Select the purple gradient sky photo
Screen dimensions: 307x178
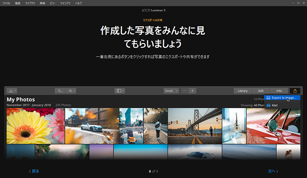(101, 152)
